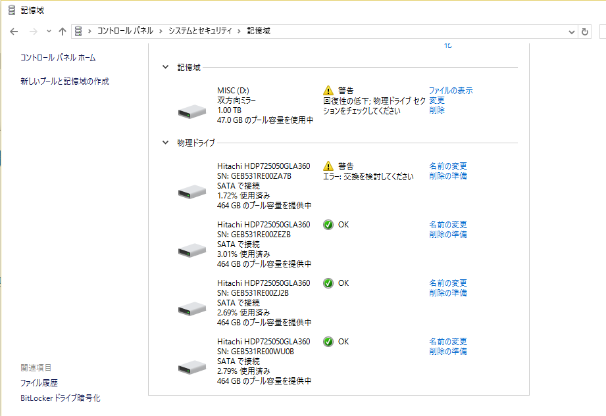Screen dimensions: 606x416
Task: Open BitLocker ドライブ暗号化 link
Action: [x=61, y=398]
